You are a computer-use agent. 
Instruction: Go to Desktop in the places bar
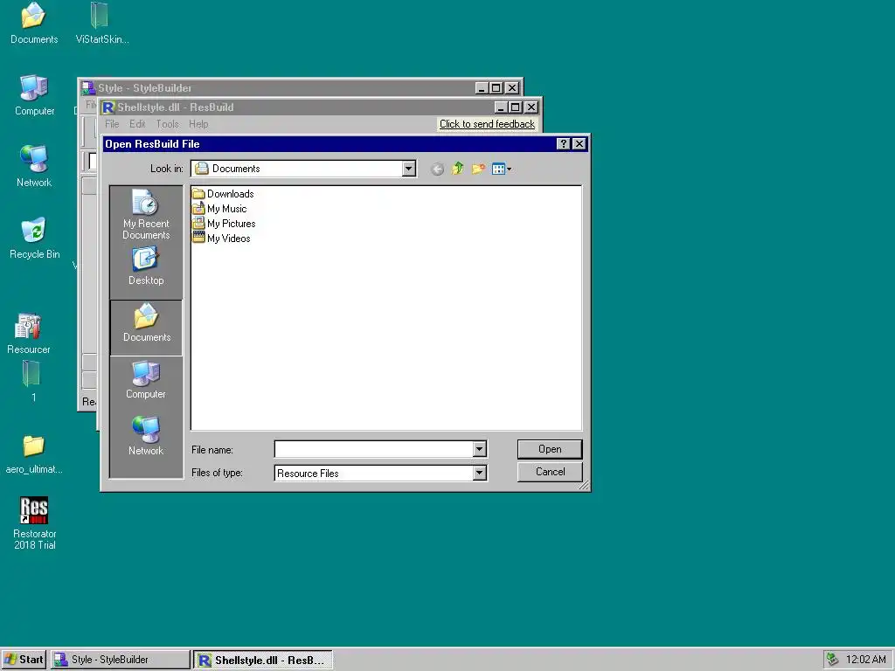click(146, 266)
